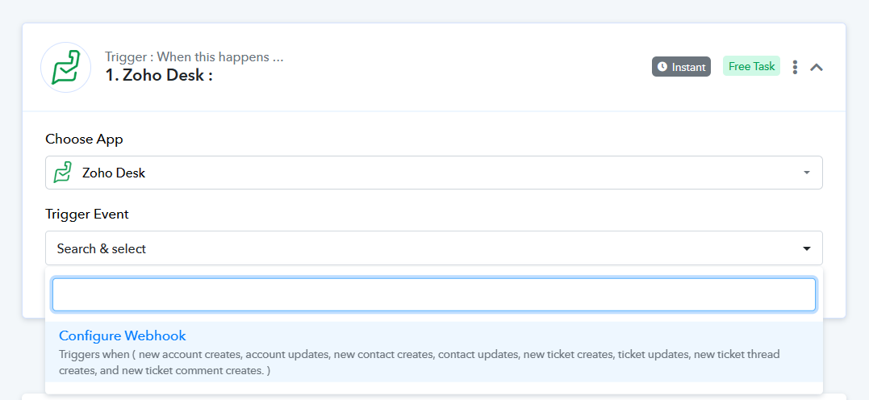Image resolution: width=869 pixels, height=400 pixels.
Task: Choose the Configure Webhook option
Action: pos(123,335)
